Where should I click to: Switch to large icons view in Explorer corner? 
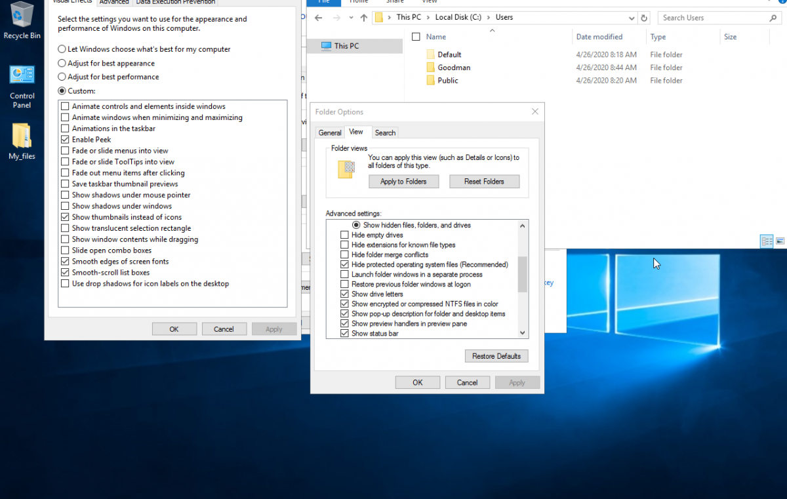click(780, 241)
